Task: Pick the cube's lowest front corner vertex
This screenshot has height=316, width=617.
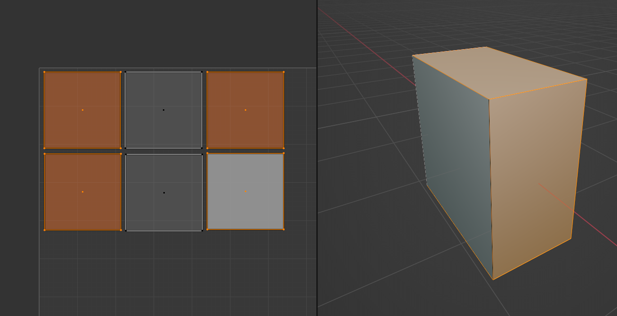Action: pos(493,280)
